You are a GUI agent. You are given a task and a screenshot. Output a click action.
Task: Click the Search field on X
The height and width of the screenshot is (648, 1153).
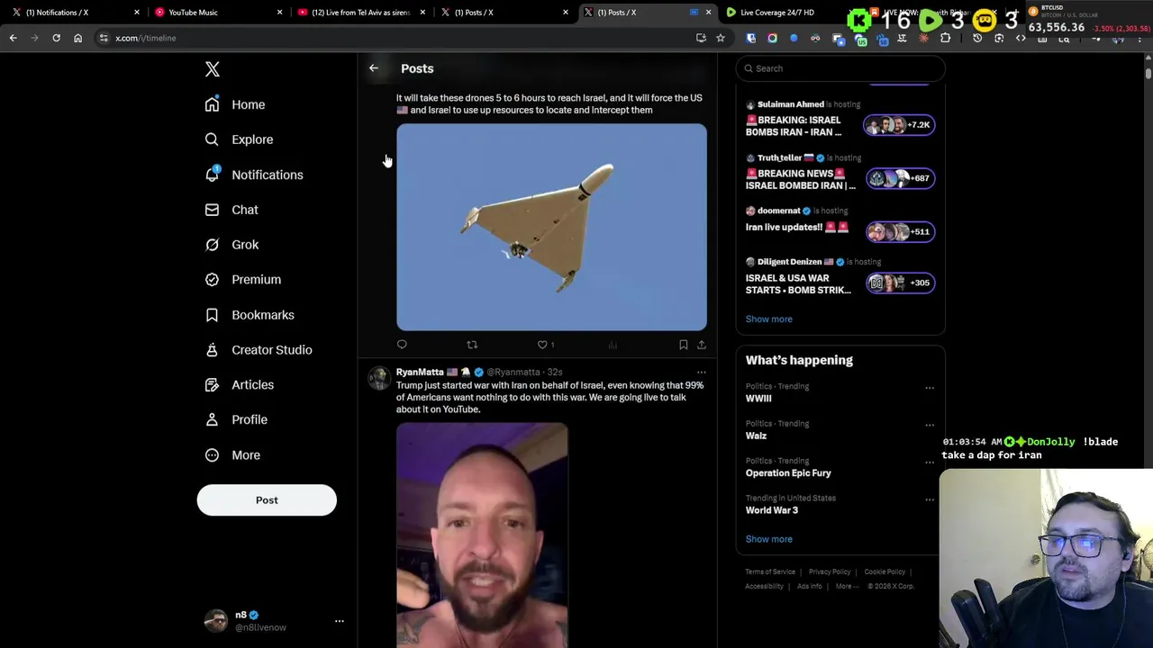tap(840, 68)
